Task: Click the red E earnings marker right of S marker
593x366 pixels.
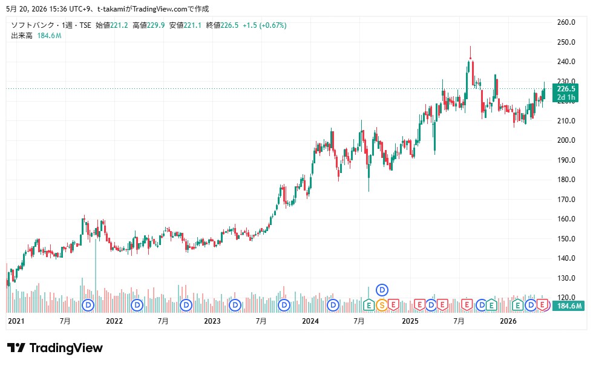Action: (x=394, y=304)
